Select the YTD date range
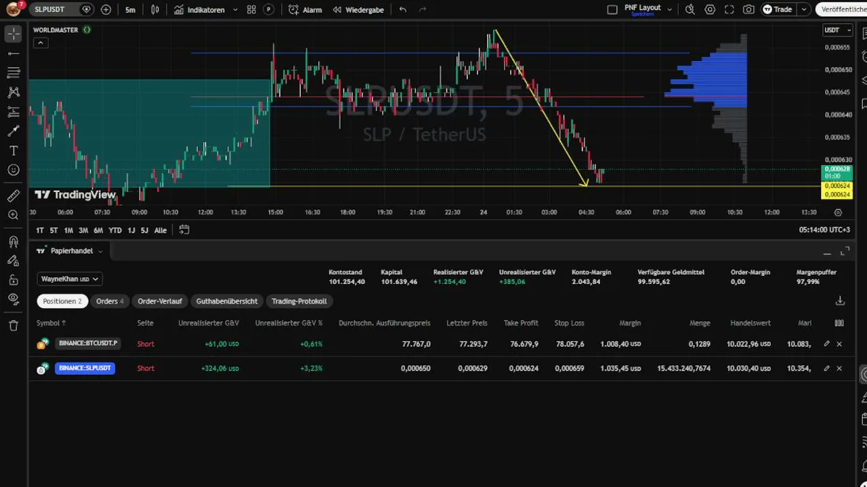Image resolution: width=867 pixels, height=487 pixels. tap(115, 230)
